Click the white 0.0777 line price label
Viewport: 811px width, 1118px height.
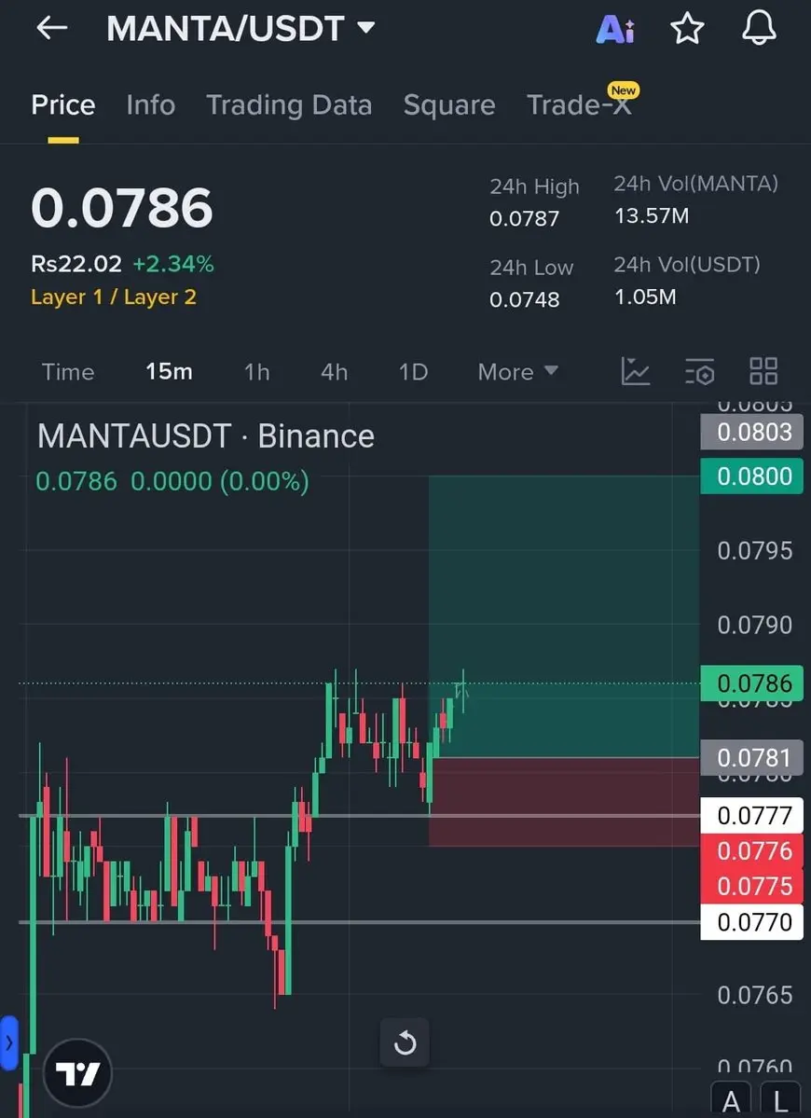(752, 815)
